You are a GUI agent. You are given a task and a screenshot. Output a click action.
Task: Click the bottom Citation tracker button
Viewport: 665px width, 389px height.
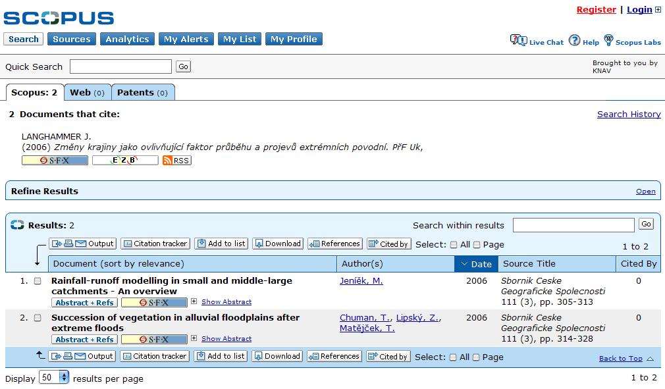click(x=155, y=356)
